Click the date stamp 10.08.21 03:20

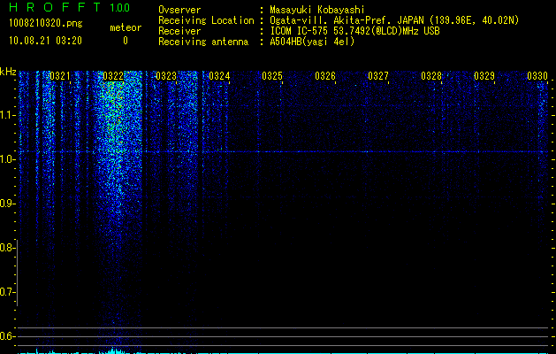pos(45,41)
